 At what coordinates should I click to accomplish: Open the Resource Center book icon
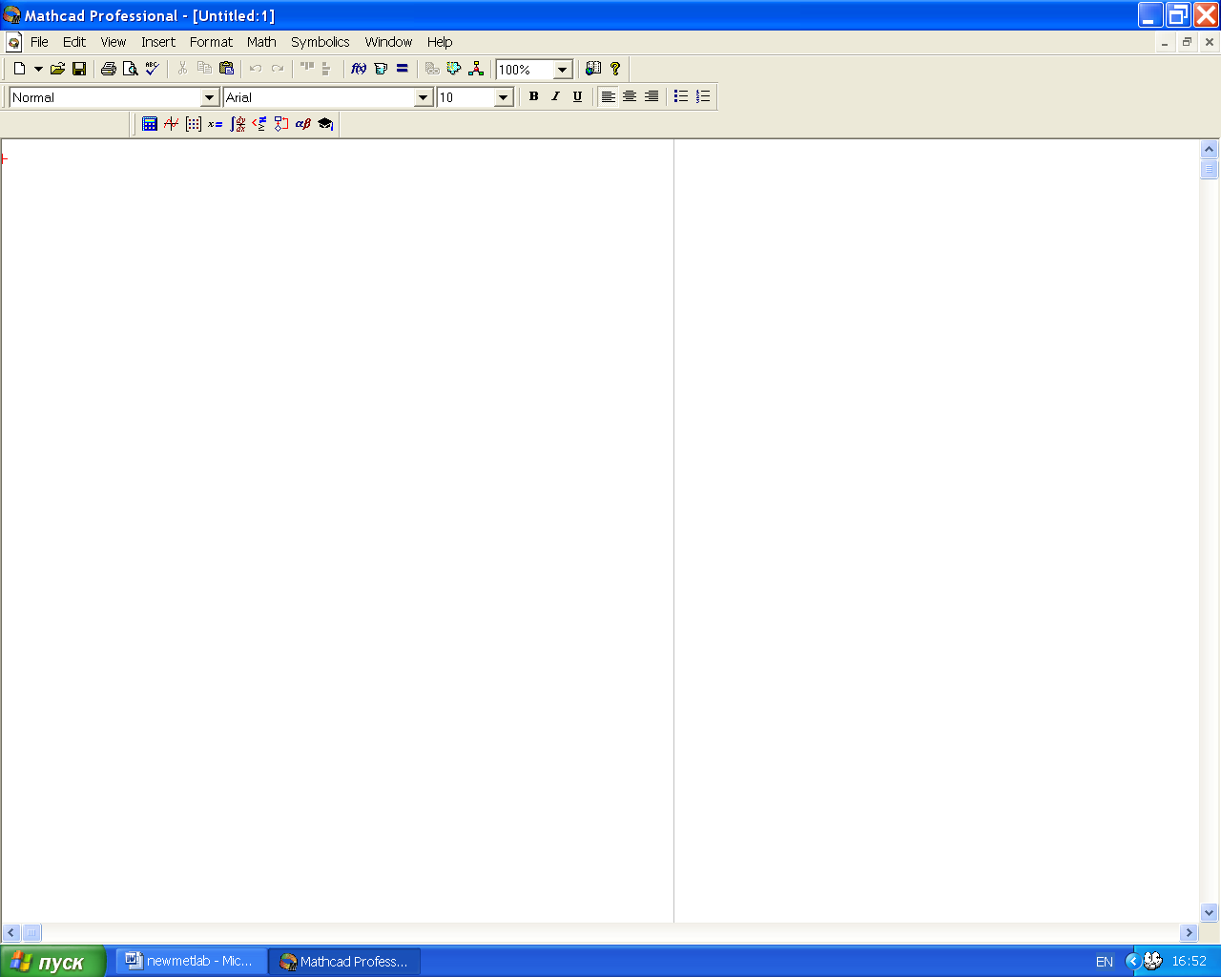coord(593,69)
